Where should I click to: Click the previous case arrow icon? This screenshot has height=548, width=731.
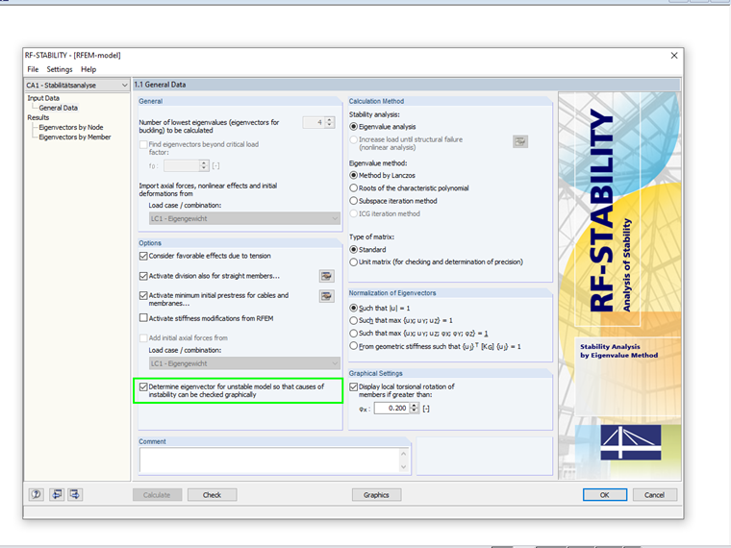point(57,494)
